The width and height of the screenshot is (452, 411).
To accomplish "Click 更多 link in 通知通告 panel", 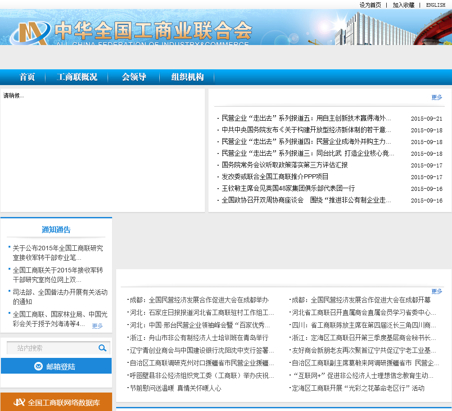I will (97, 326).
